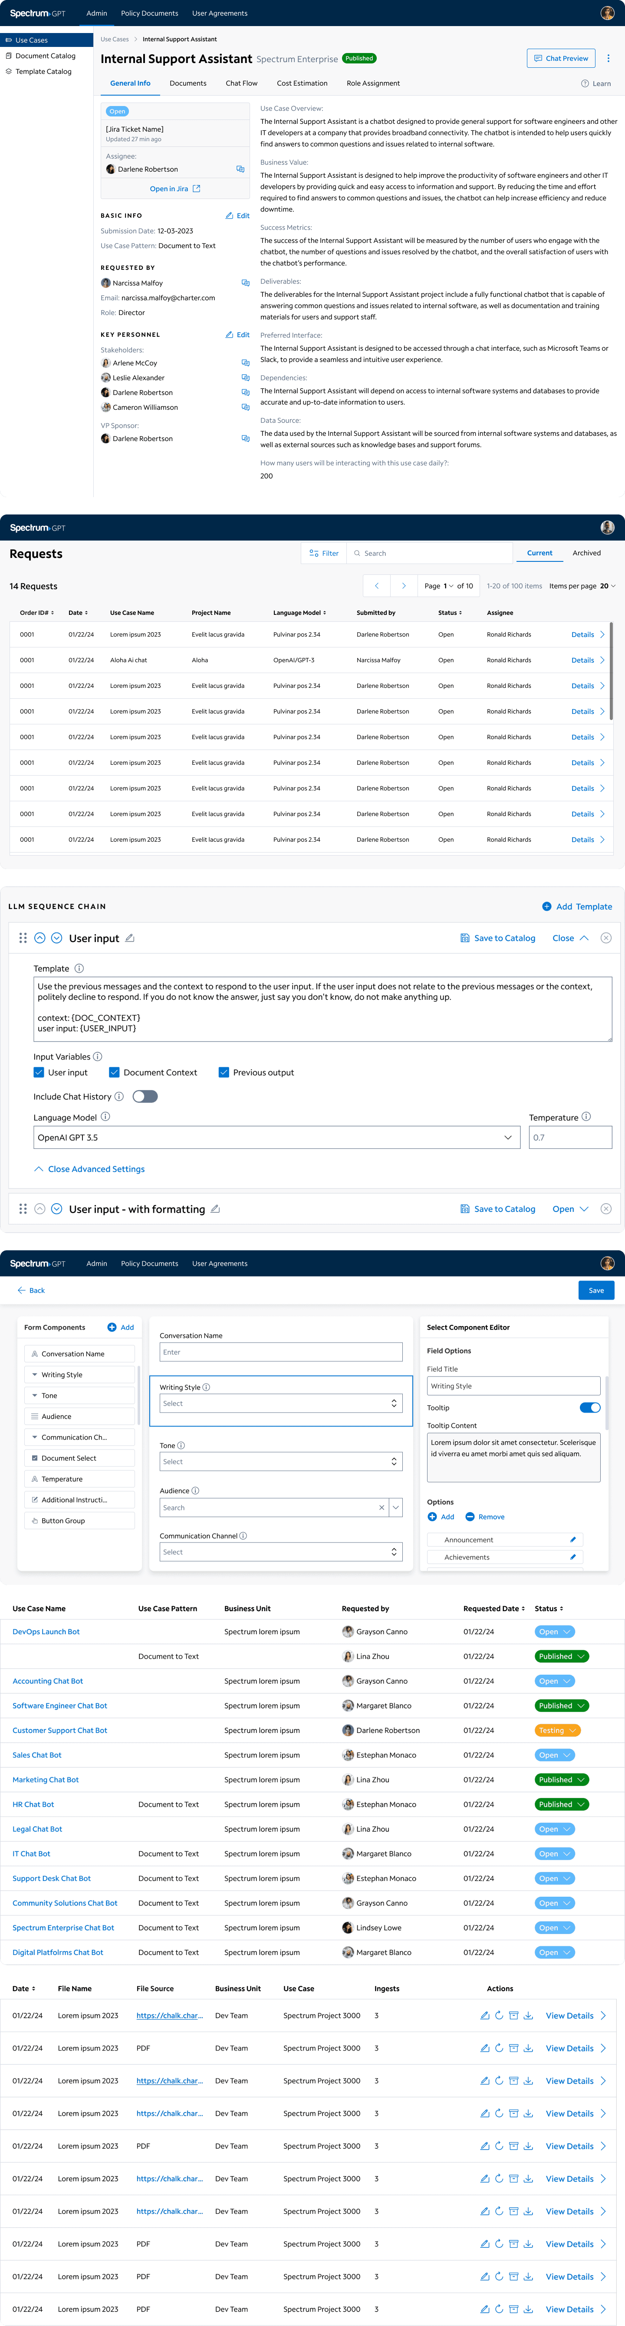
Task: Edit name of 'User input - with formatting'
Action: pos(216,1209)
